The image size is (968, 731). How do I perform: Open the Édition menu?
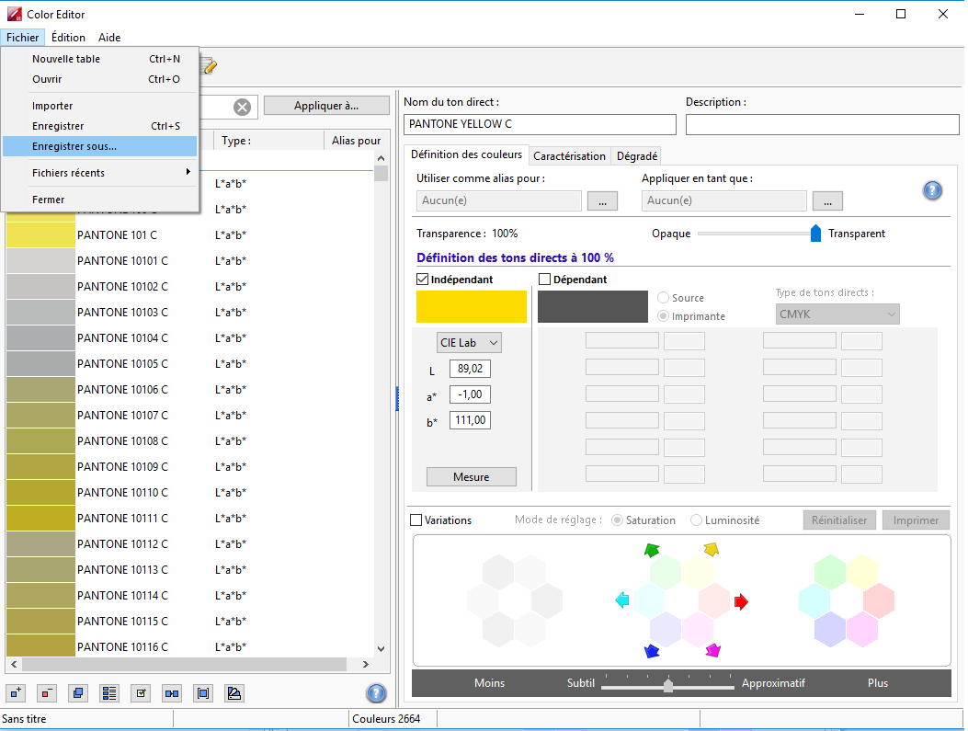tap(68, 38)
